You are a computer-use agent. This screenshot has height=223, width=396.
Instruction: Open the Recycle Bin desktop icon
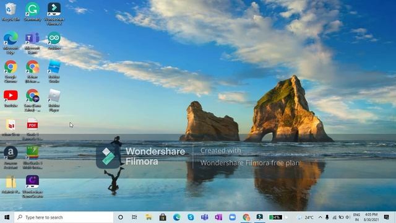tap(11, 12)
